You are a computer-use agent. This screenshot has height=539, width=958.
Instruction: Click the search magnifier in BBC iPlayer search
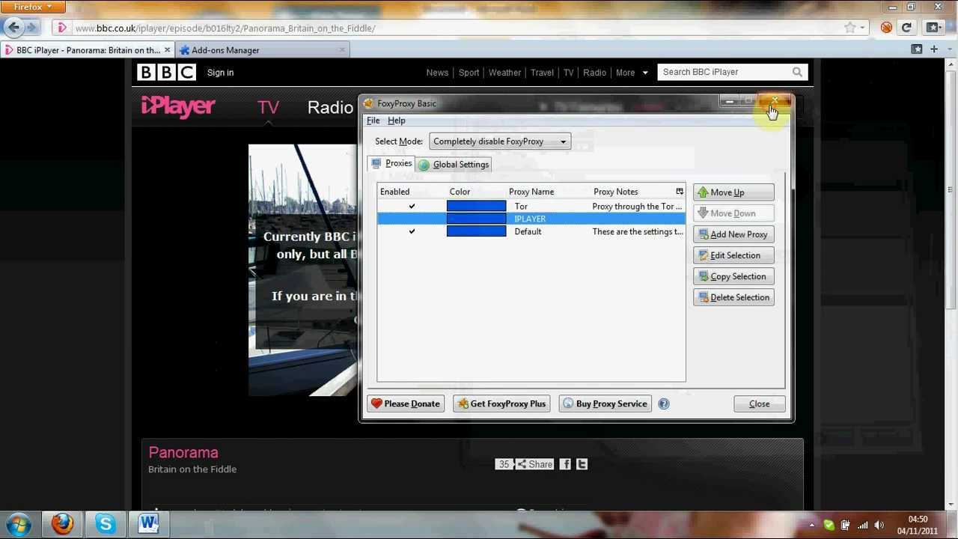tap(797, 72)
